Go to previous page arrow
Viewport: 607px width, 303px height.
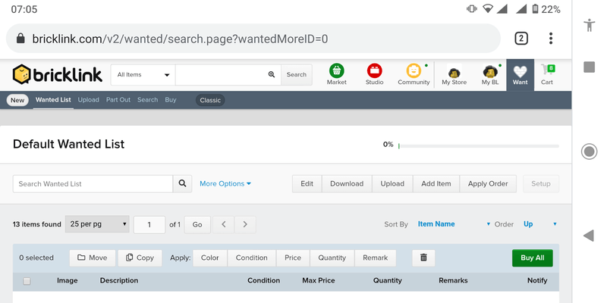[x=223, y=224]
